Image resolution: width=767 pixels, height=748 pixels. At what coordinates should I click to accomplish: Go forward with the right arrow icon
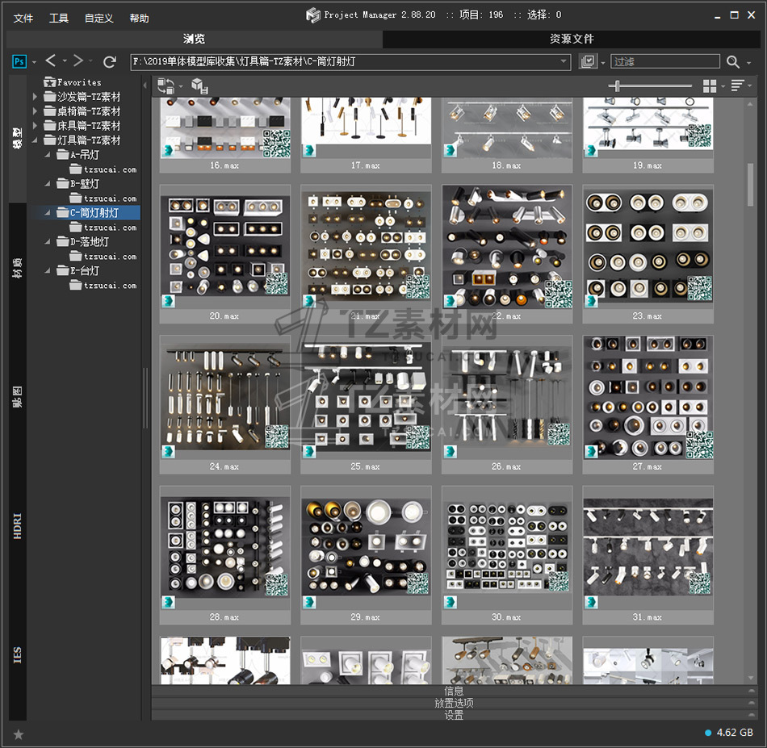(78, 61)
